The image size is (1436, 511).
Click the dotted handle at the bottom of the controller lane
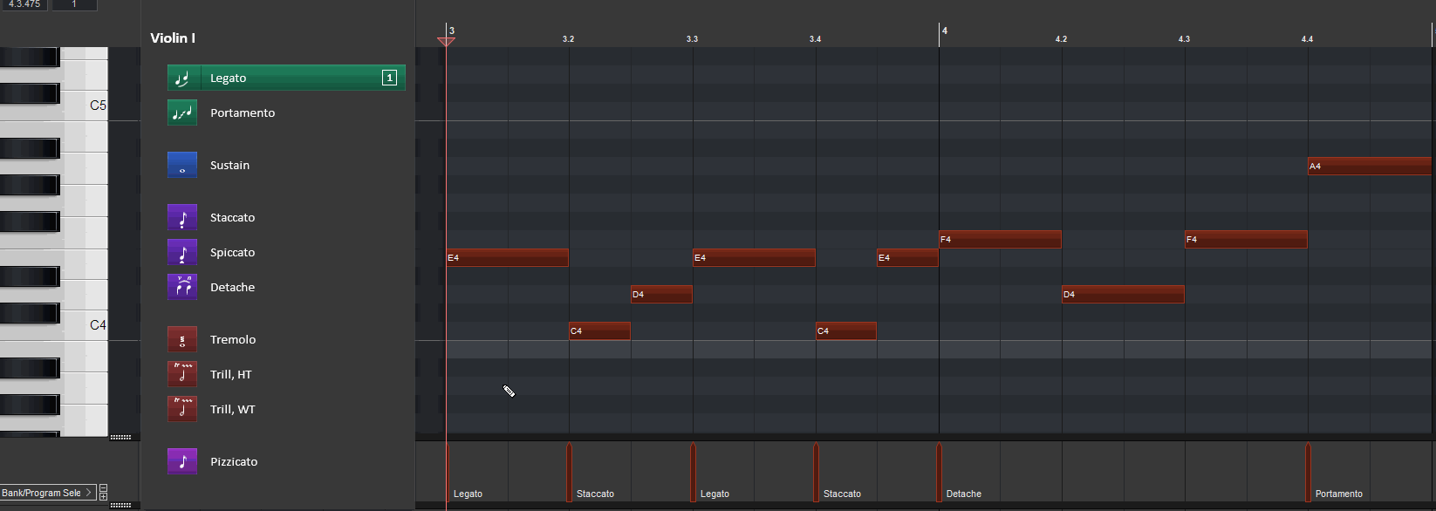coord(120,505)
